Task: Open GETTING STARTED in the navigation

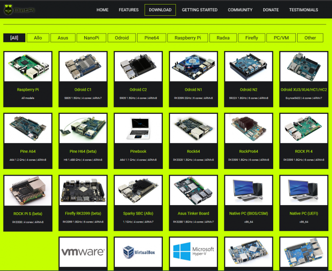Action: tap(199, 10)
